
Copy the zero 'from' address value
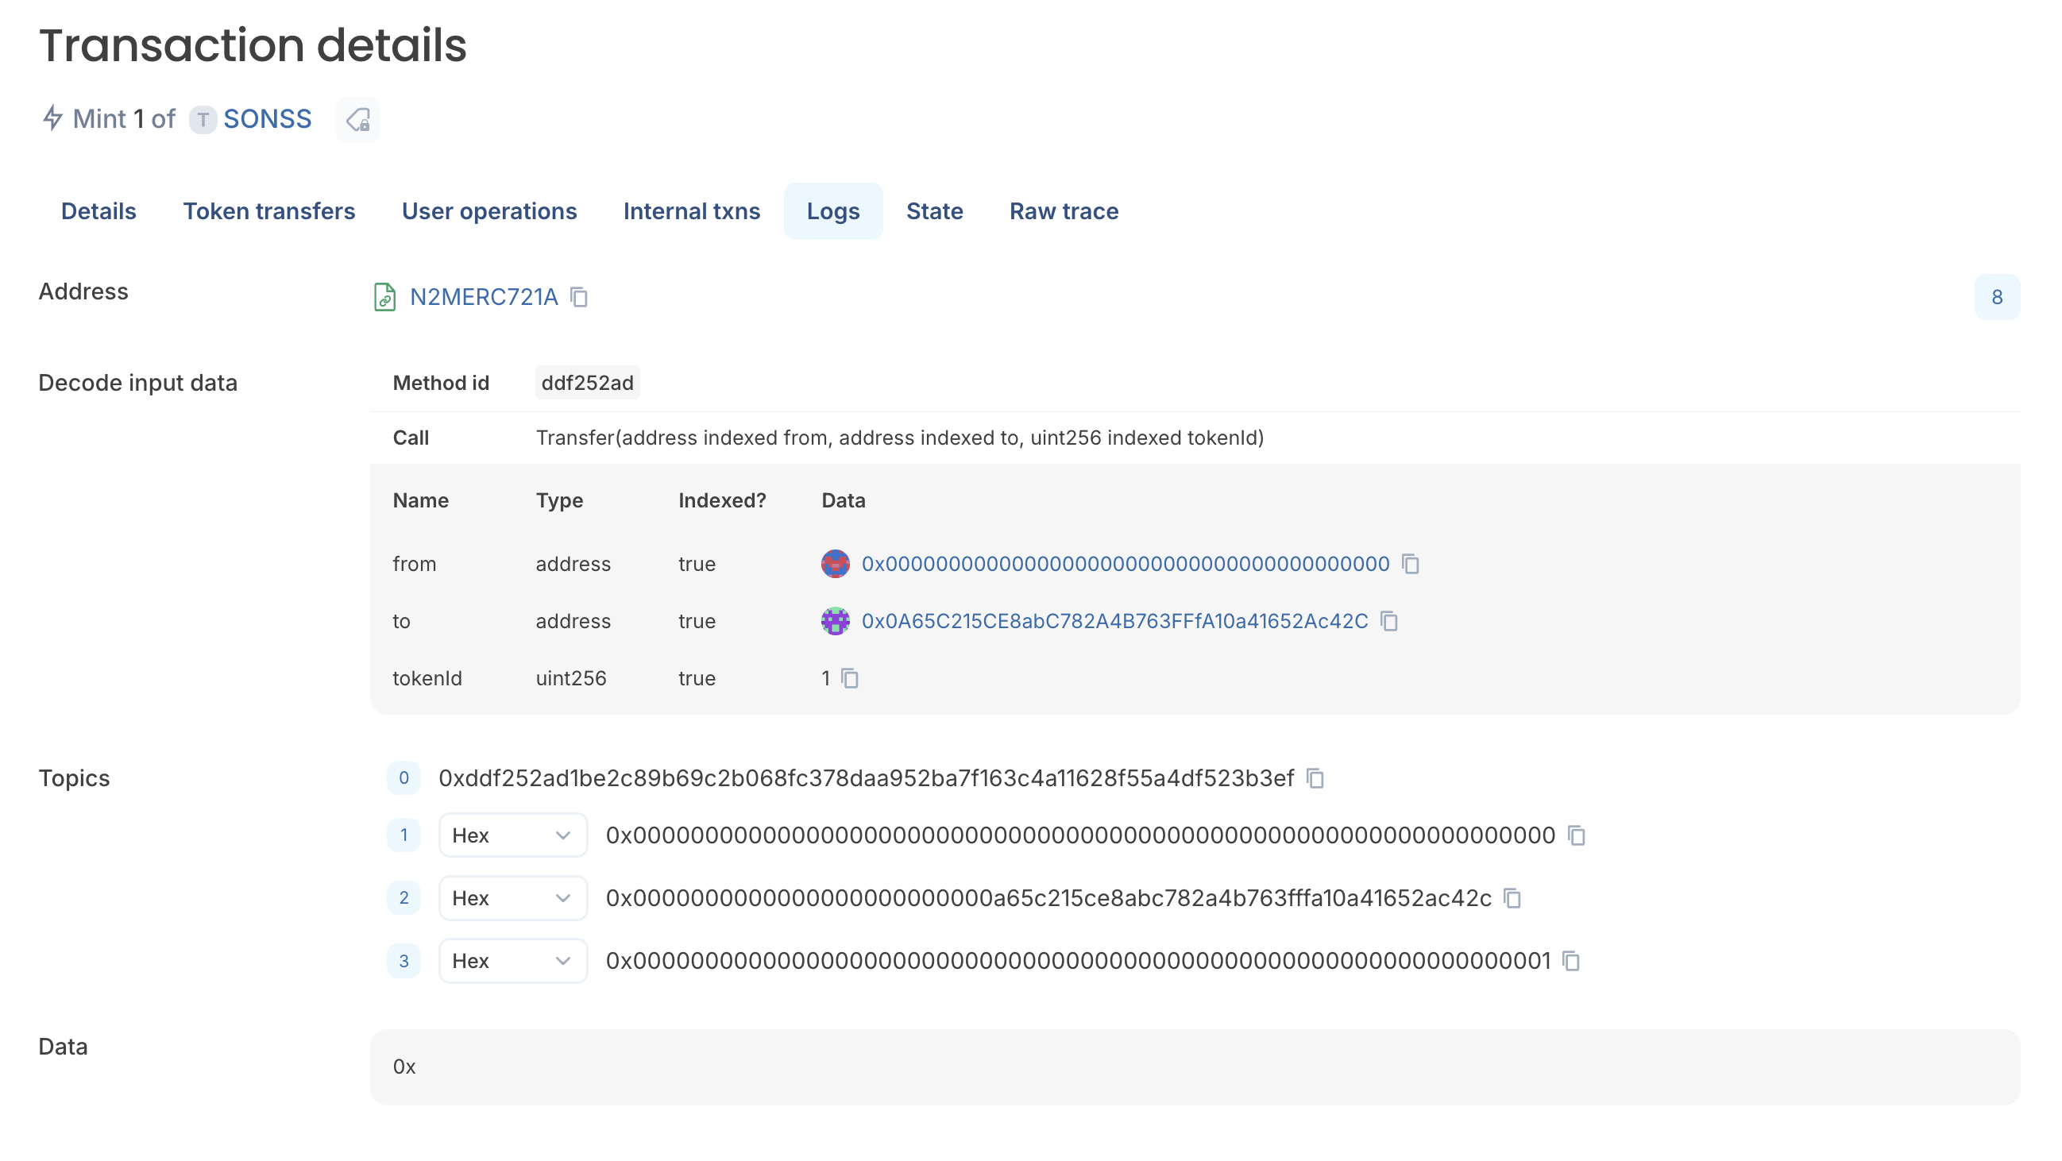pos(1411,563)
